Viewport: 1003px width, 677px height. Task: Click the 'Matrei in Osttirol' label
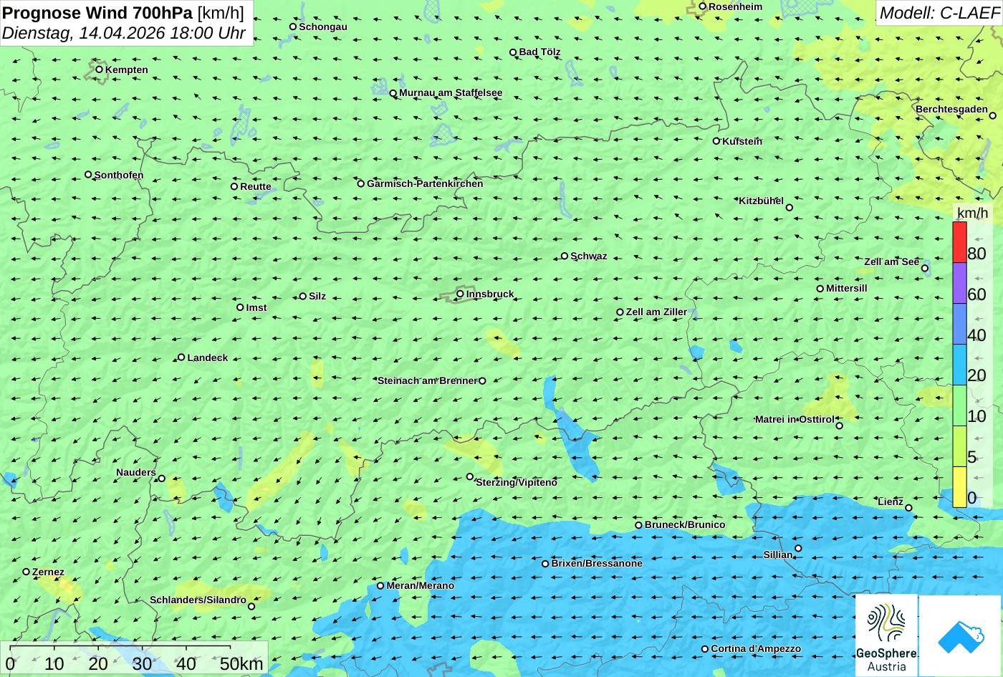tap(795, 419)
